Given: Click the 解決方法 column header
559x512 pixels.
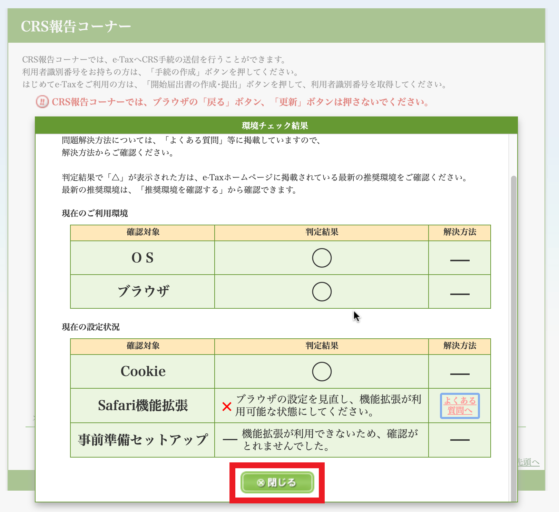Looking at the screenshot, I should tap(460, 233).
